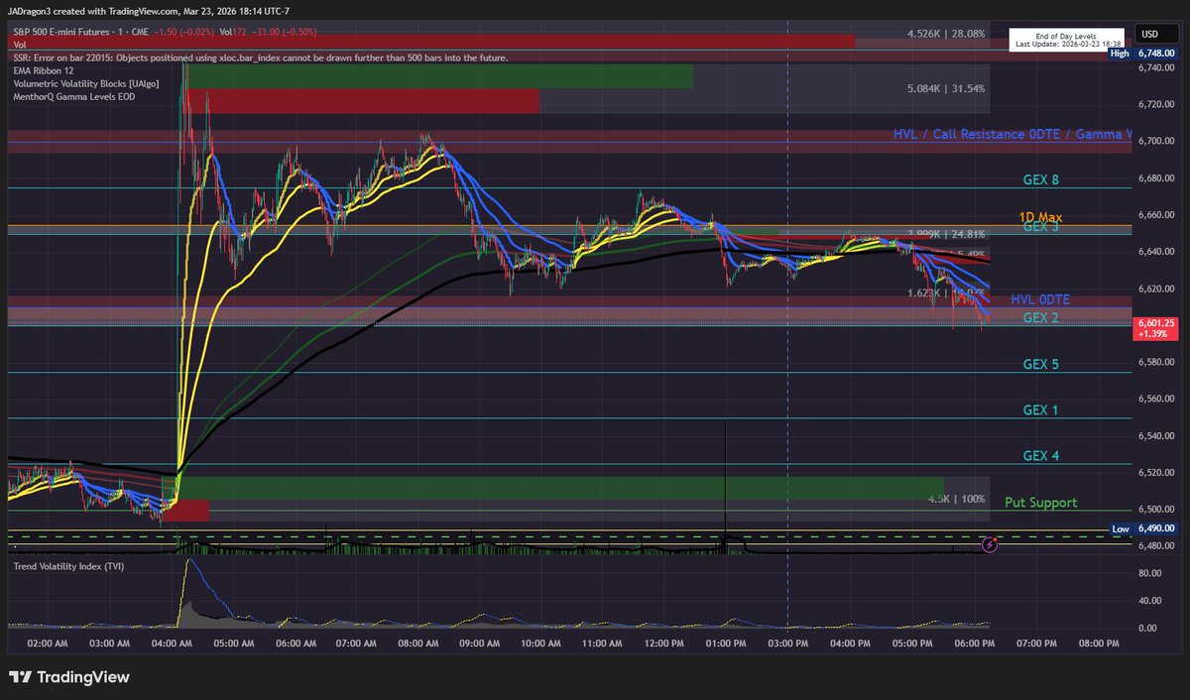This screenshot has width=1190, height=700.
Task: Click the current price label 6,601.25
Action: pyautogui.click(x=1156, y=328)
